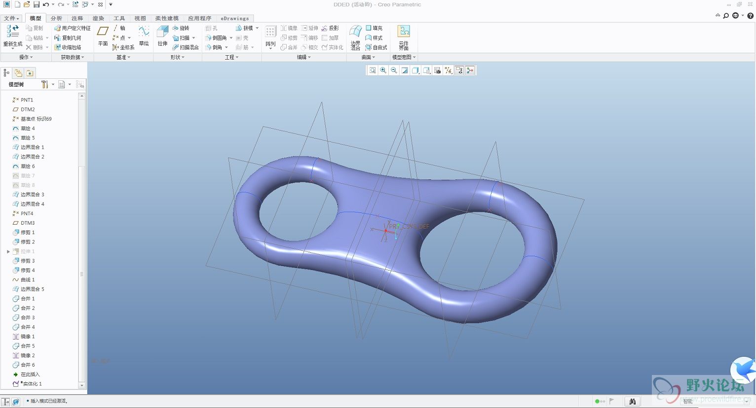Screen dimensions: 756x408
Task: Open the folder browser tab icon
Action: click(18, 73)
